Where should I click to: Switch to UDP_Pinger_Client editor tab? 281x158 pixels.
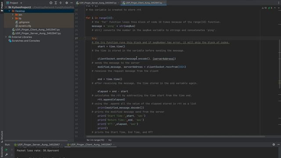coord(143,3)
